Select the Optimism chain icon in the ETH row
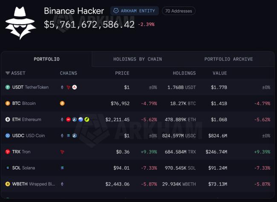This screenshot has height=202, width=277. 68,119
